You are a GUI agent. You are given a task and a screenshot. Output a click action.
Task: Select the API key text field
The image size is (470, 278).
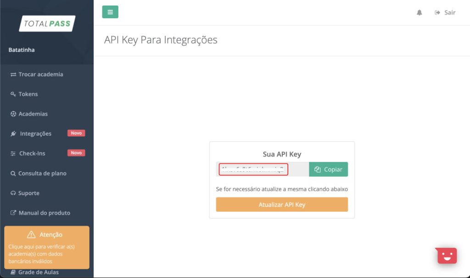coord(262,169)
